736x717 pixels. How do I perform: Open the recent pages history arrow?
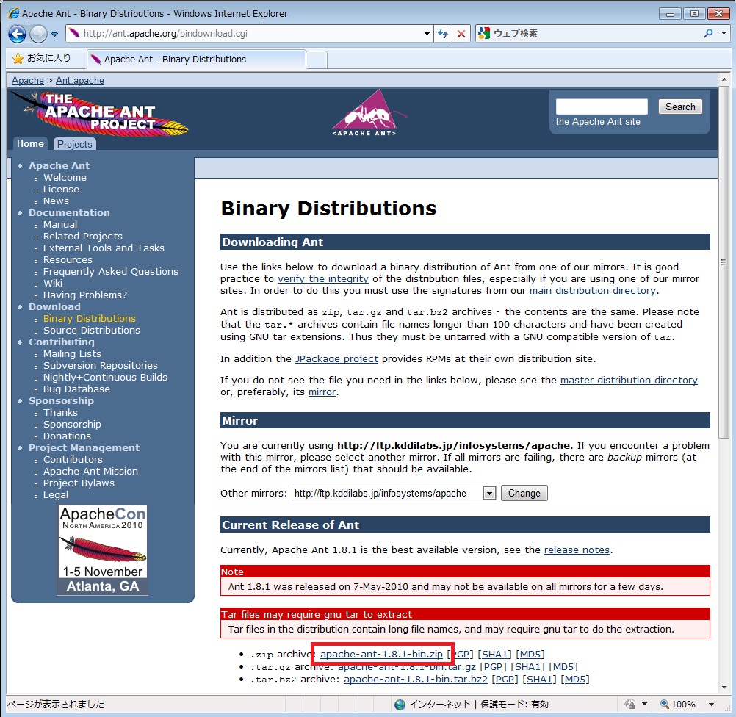tap(54, 35)
